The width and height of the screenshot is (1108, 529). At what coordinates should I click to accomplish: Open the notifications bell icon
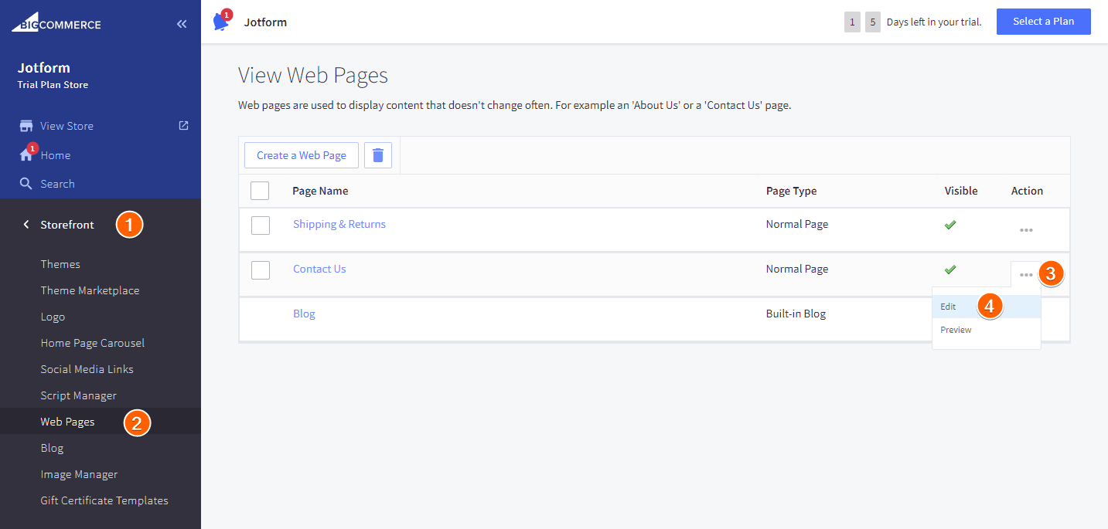pyautogui.click(x=221, y=22)
